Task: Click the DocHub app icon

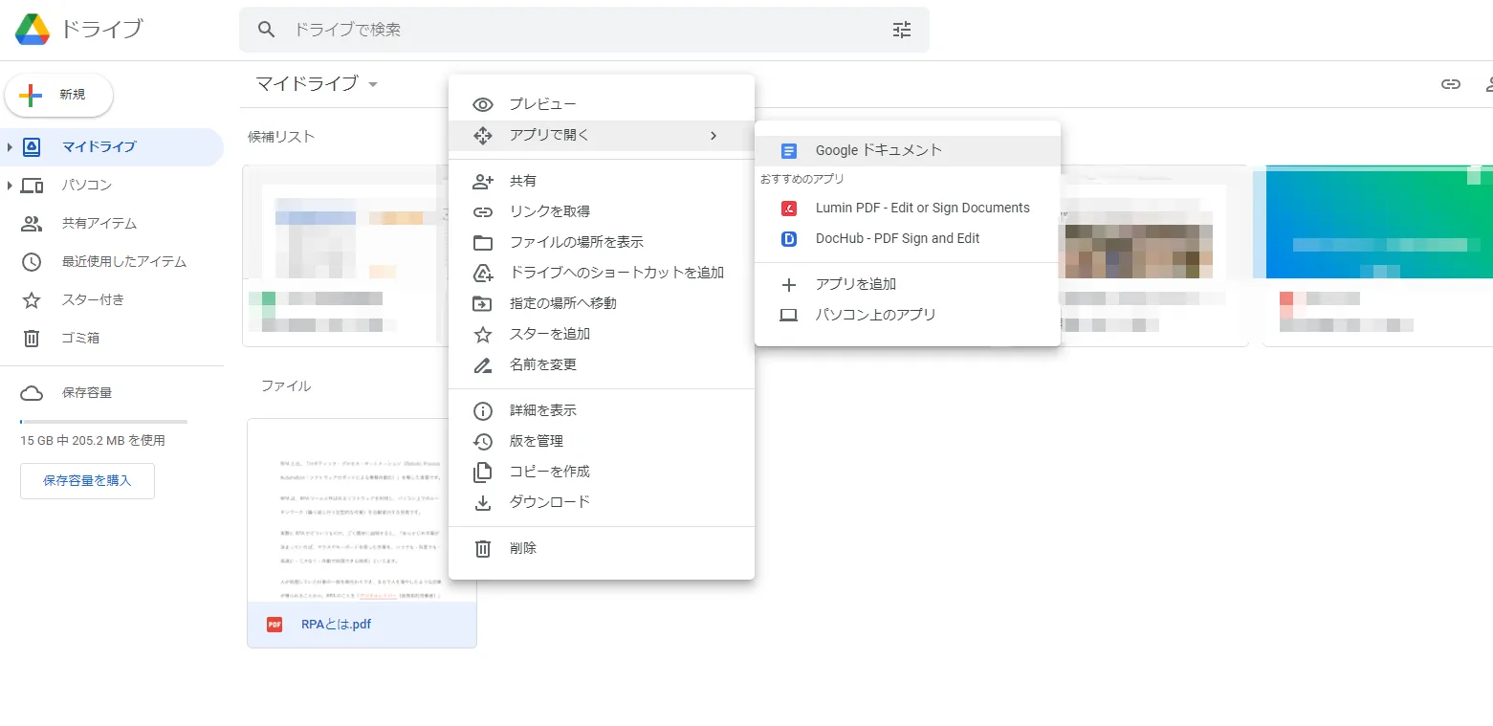Action: (789, 238)
